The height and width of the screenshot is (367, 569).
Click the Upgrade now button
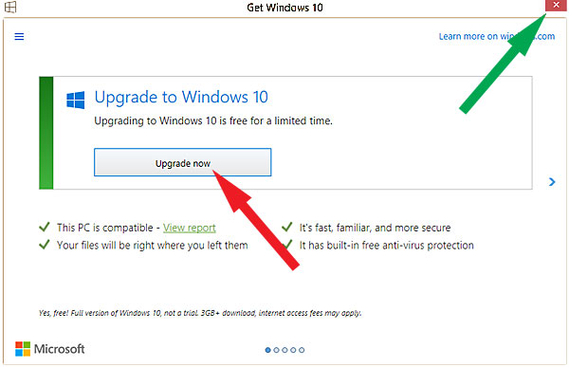tap(182, 162)
